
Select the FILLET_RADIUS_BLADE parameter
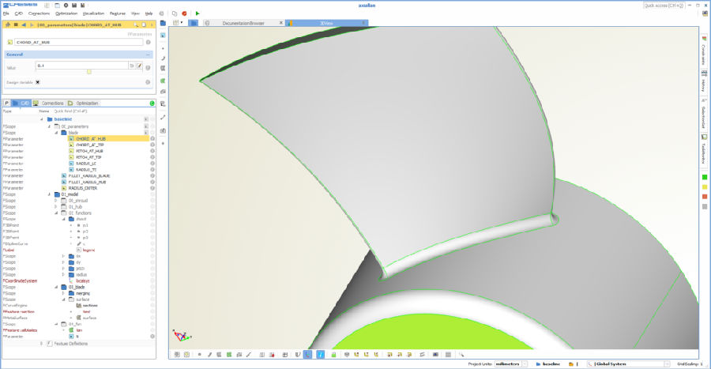coord(88,176)
